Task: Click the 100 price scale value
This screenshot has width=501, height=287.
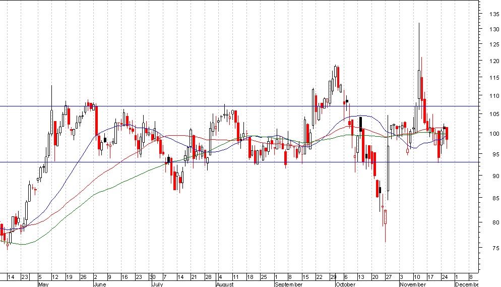Action: click(494, 134)
